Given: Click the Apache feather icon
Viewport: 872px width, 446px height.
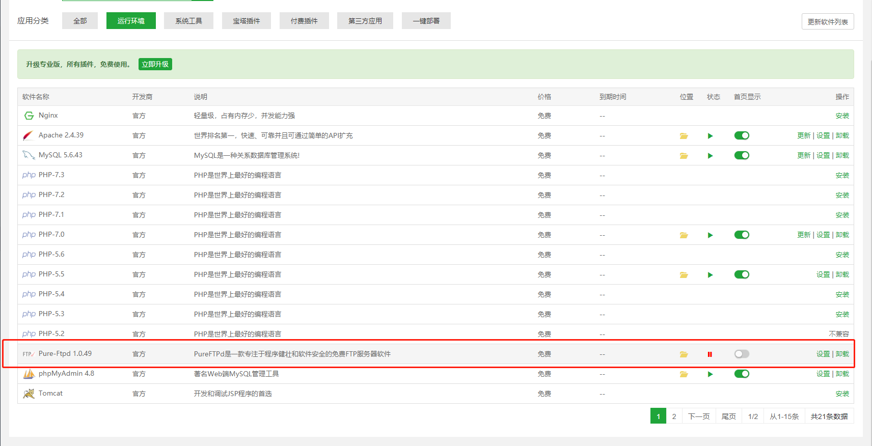Looking at the screenshot, I should pos(28,135).
